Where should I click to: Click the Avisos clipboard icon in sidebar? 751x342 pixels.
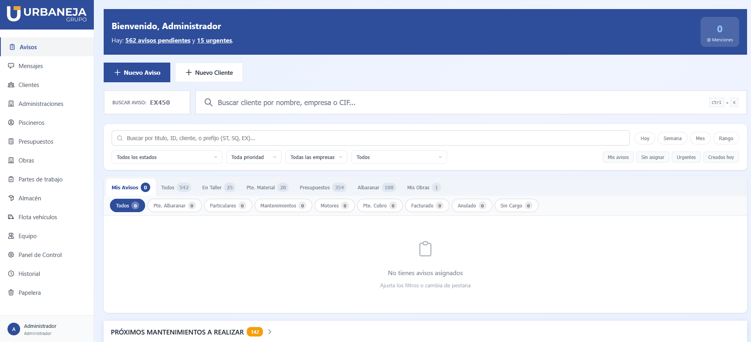12,47
